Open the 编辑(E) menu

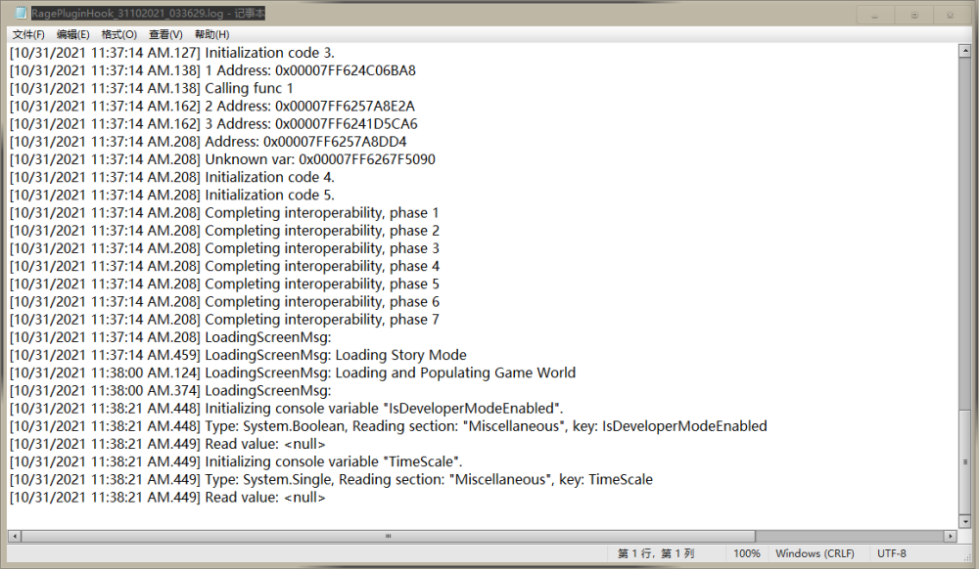click(72, 34)
